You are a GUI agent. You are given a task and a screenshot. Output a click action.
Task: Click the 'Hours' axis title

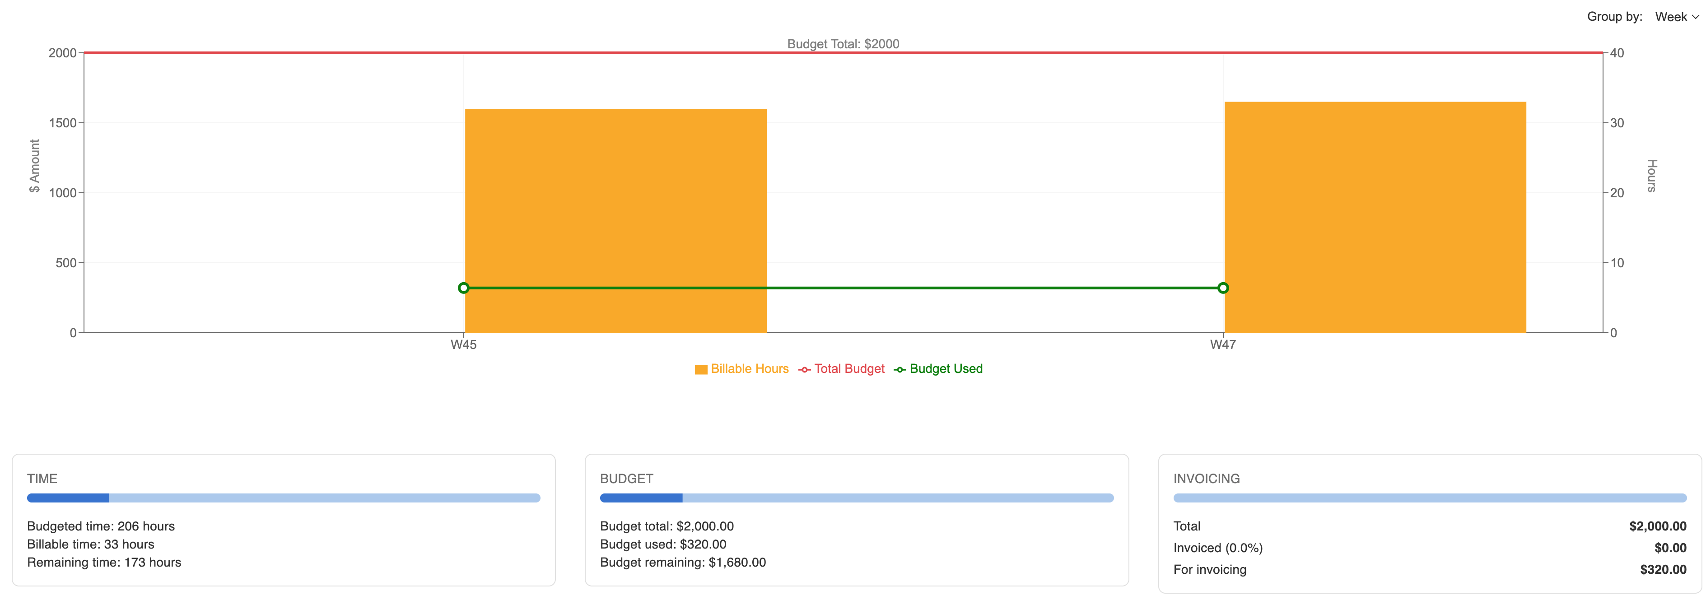click(1652, 176)
